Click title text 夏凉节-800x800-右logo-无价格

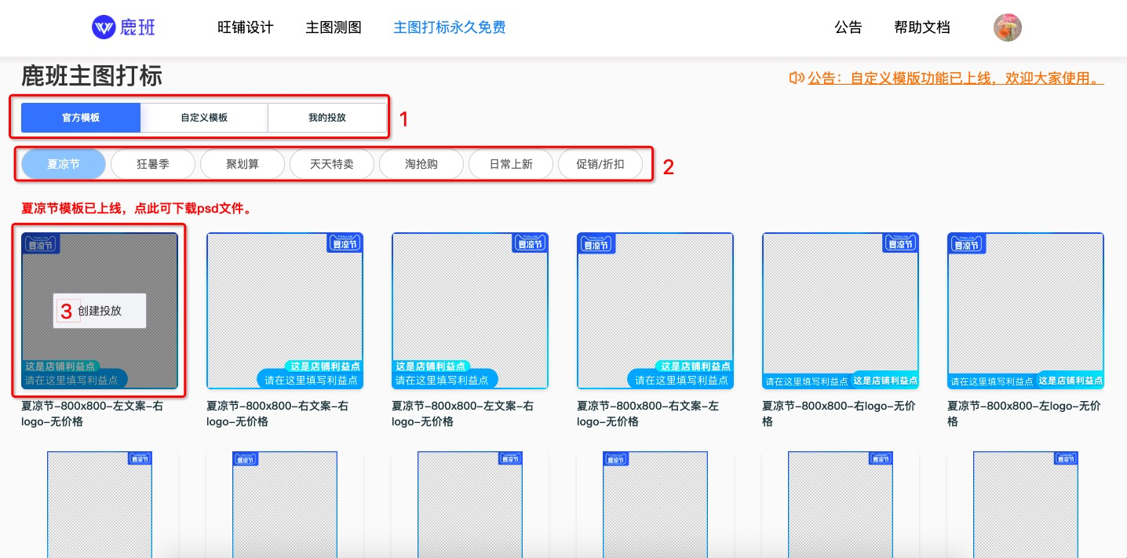point(839,414)
